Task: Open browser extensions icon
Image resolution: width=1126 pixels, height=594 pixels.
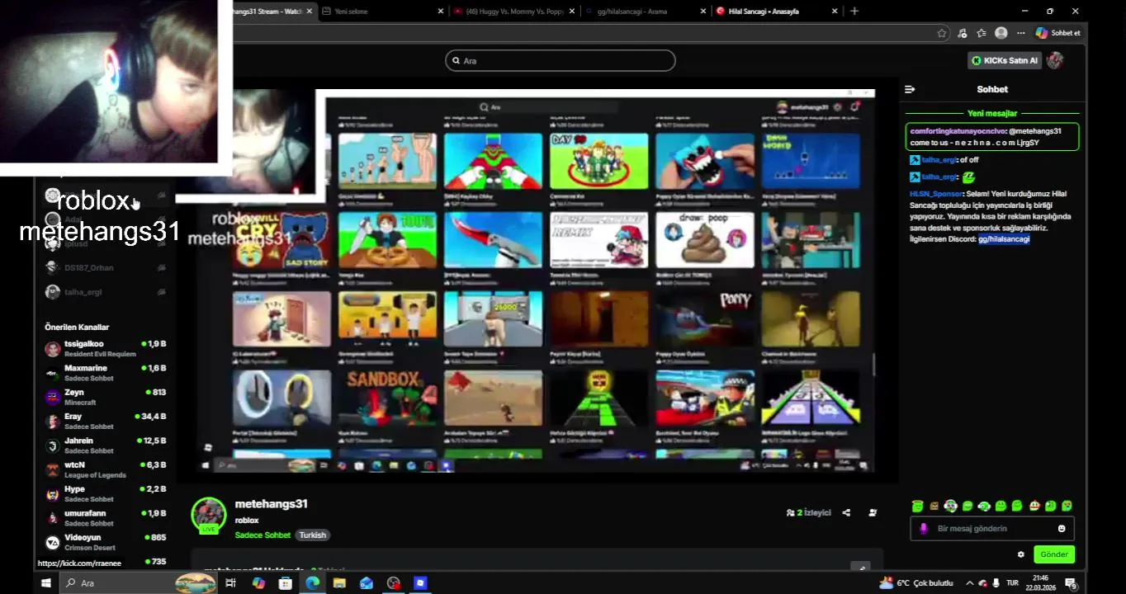Action: point(962,33)
